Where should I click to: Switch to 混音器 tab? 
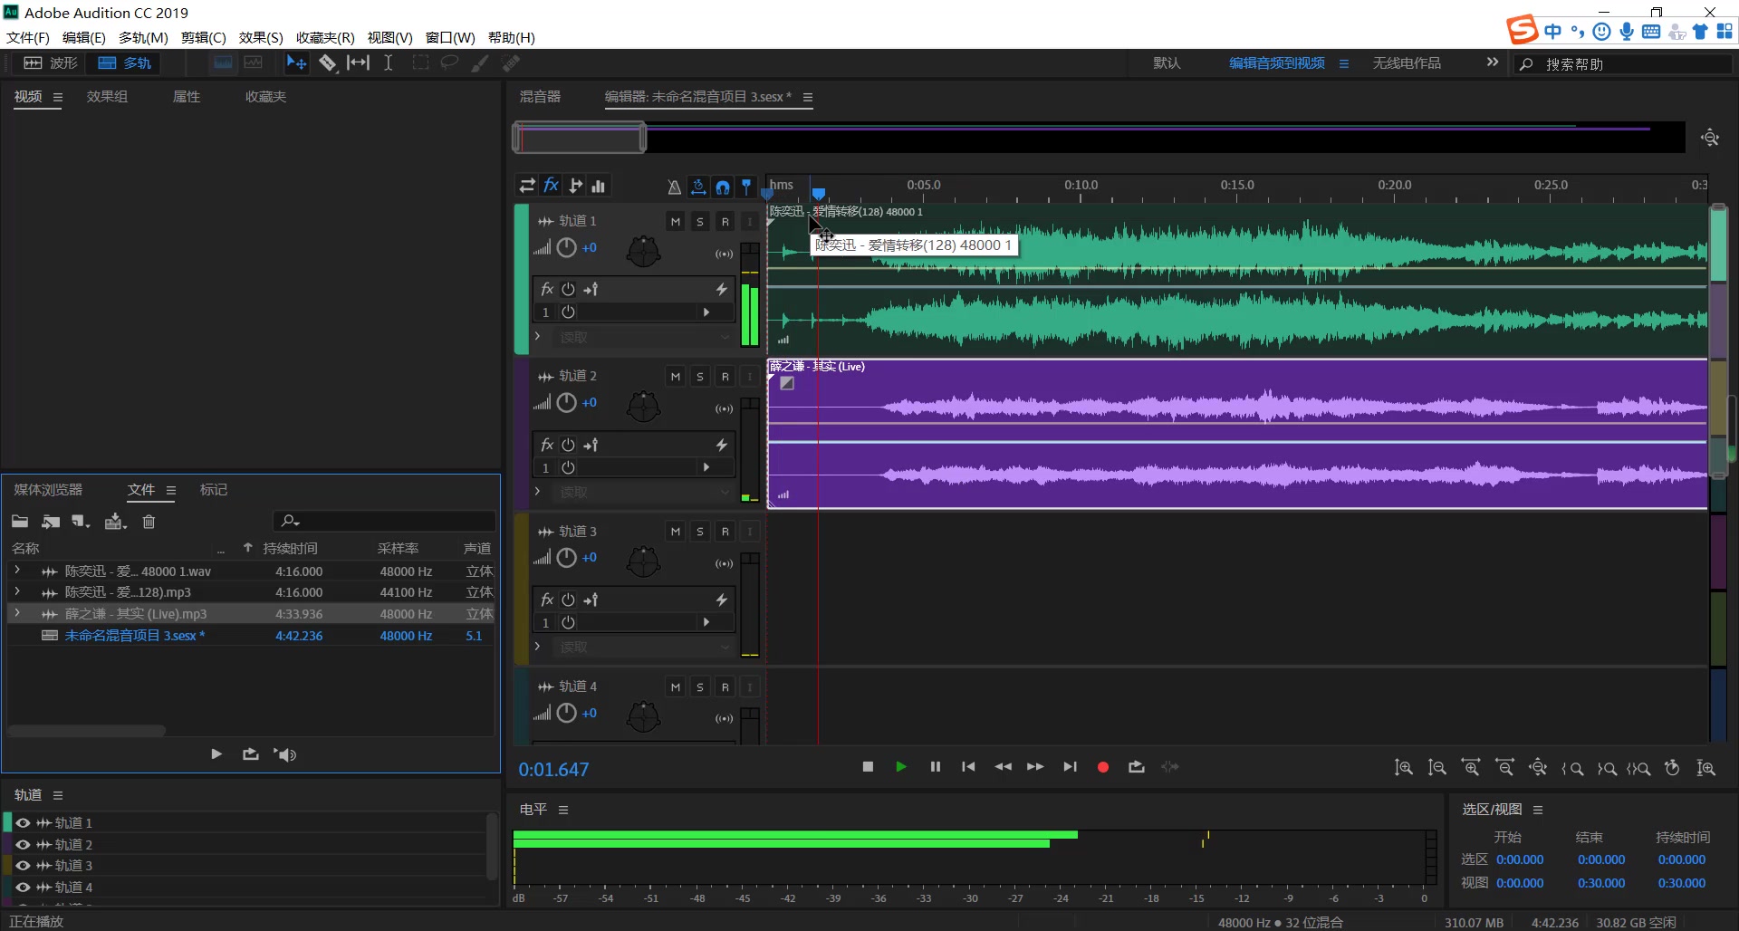pyautogui.click(x=540, y=97)
